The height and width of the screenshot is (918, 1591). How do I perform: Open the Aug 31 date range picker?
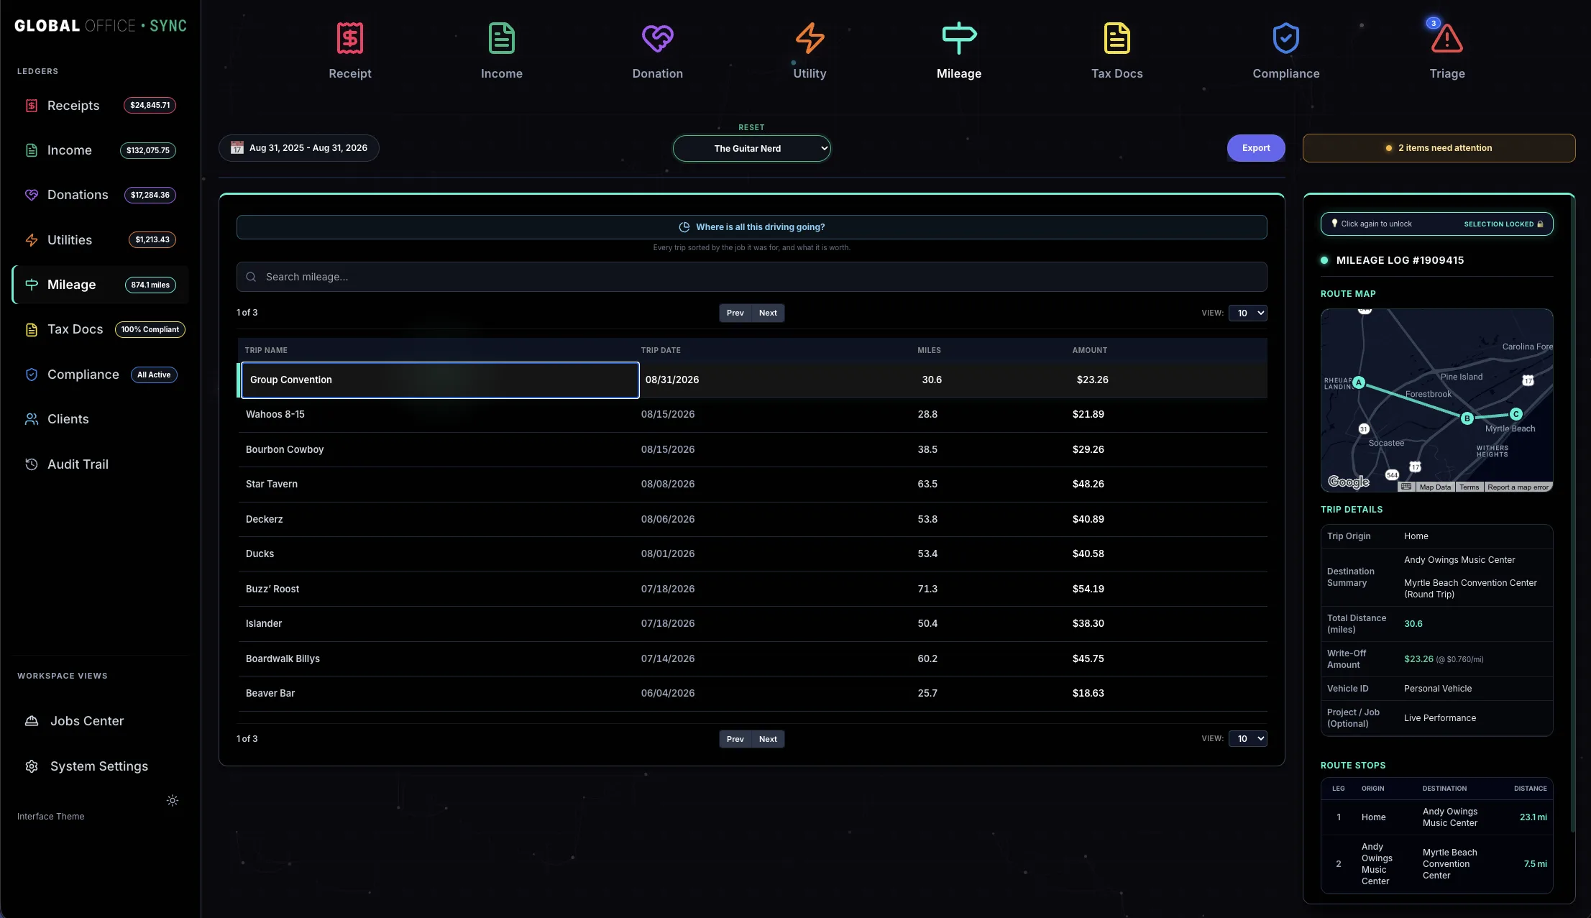tap(299, 148)
